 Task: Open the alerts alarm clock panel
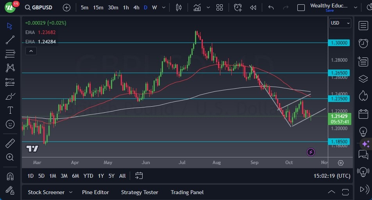[x=363, y=43]
